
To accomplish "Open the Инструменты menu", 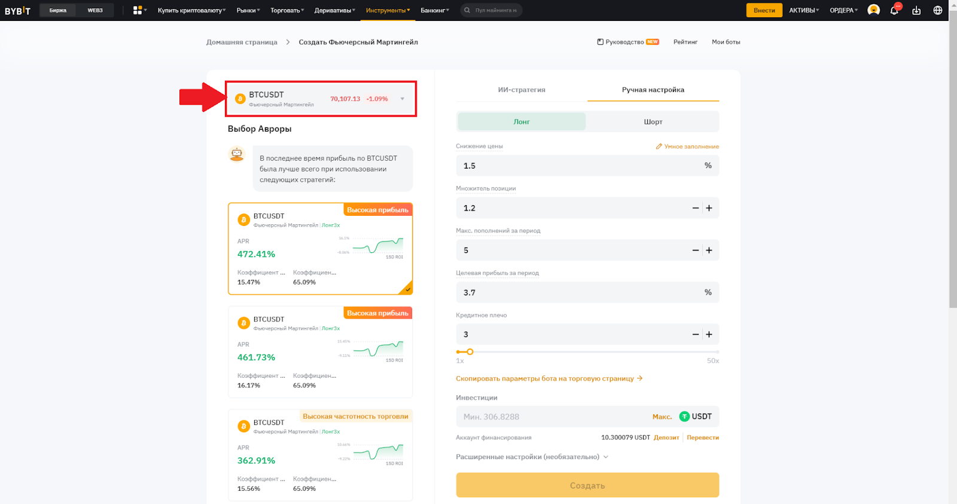I will [388, 10].
